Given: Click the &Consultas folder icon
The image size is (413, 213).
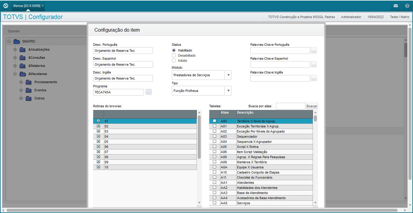Looking at the screenshot, I should point(23,58).
